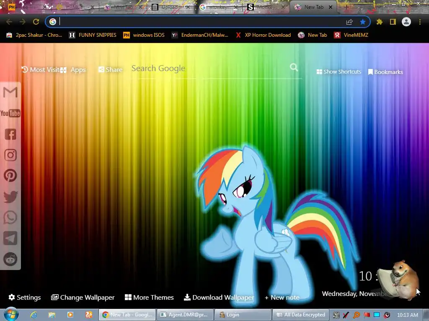Screen dimensions: 429x321
Task: Click the Share button on page
Action: [110, 70]
